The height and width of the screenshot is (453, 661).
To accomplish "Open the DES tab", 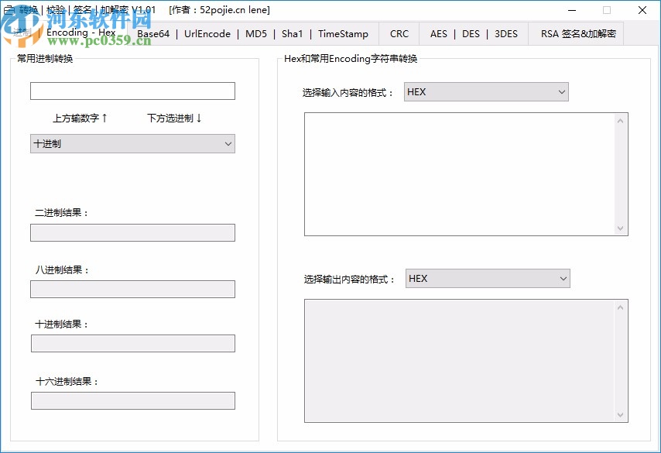I will click(471, 34).
